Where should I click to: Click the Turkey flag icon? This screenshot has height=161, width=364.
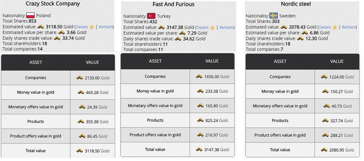pos(151,16)
